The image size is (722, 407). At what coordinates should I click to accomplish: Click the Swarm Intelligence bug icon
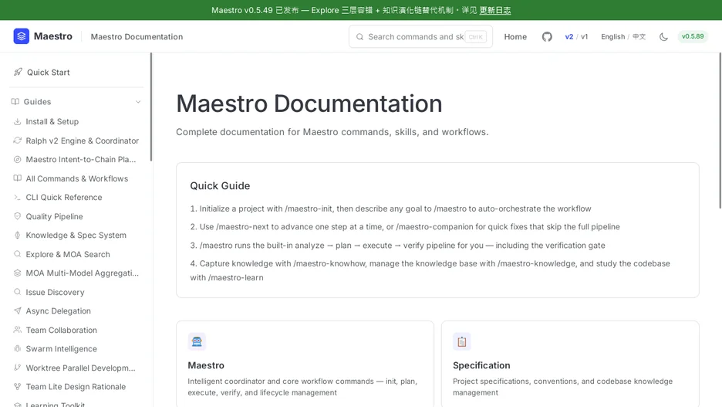point(18,348)
